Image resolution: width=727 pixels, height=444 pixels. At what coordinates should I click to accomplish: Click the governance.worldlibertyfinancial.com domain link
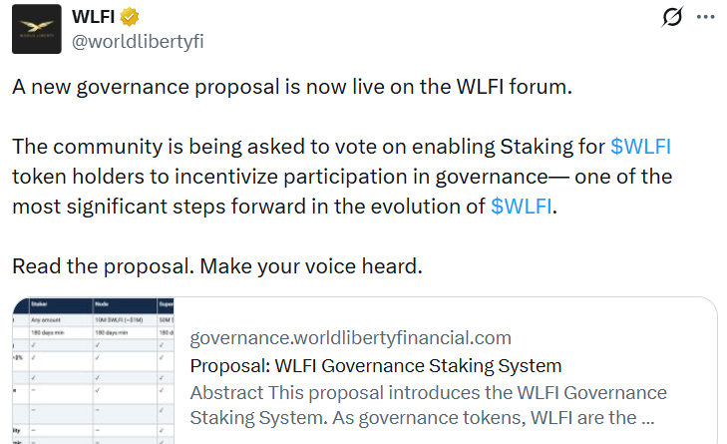click(x=350, y=337)
